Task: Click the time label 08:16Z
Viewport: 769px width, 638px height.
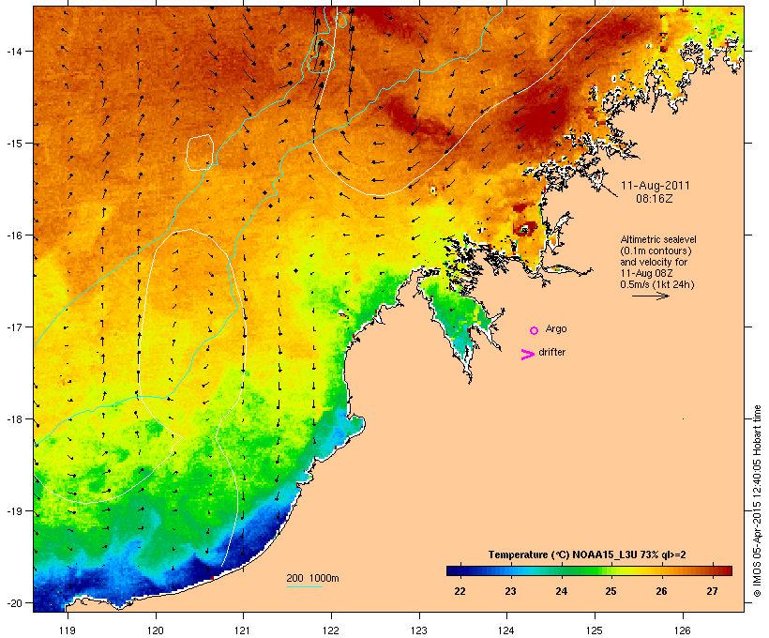Action: (655, 199)
